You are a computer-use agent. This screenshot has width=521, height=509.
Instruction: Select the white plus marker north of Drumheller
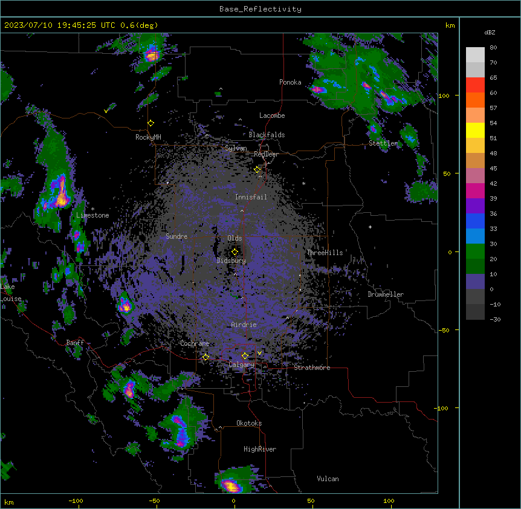[370, 227]
